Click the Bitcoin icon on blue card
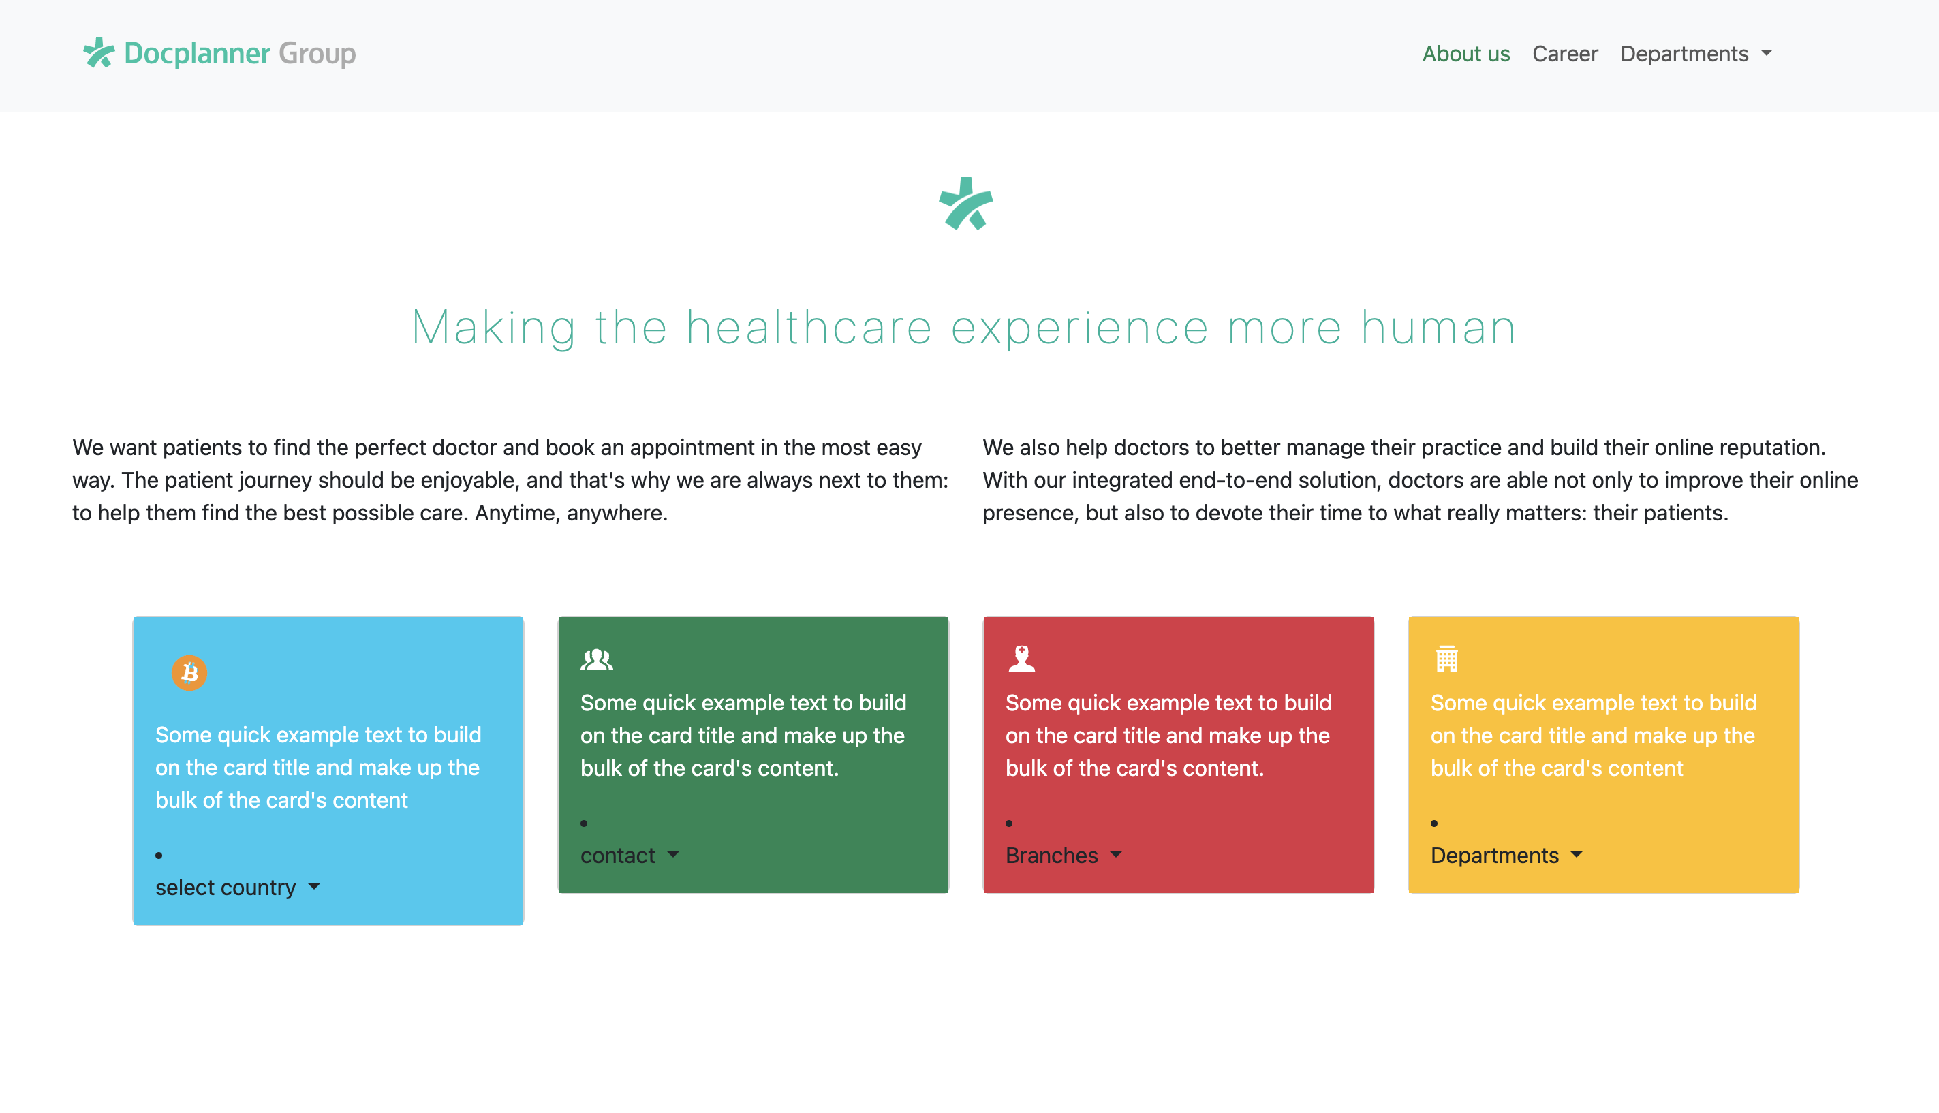 [x=189, y=673]
